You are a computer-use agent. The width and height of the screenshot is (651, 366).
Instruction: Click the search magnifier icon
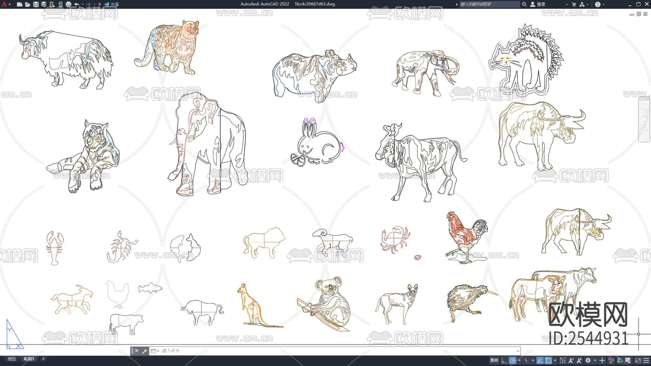pyautogui.click(x=524, y=4)
